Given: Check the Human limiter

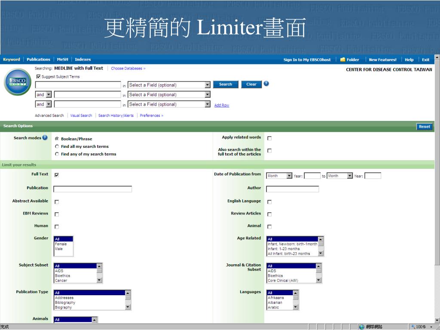Looking at the screenshot, I should [x=57, y=227].
